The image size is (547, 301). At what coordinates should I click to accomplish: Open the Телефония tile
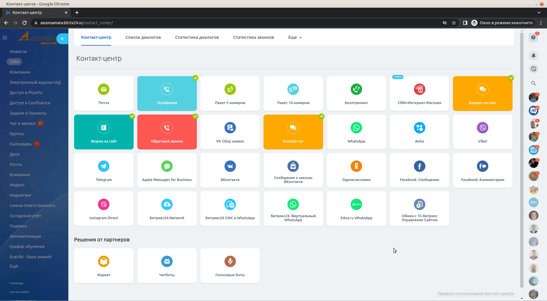(167, 93)
